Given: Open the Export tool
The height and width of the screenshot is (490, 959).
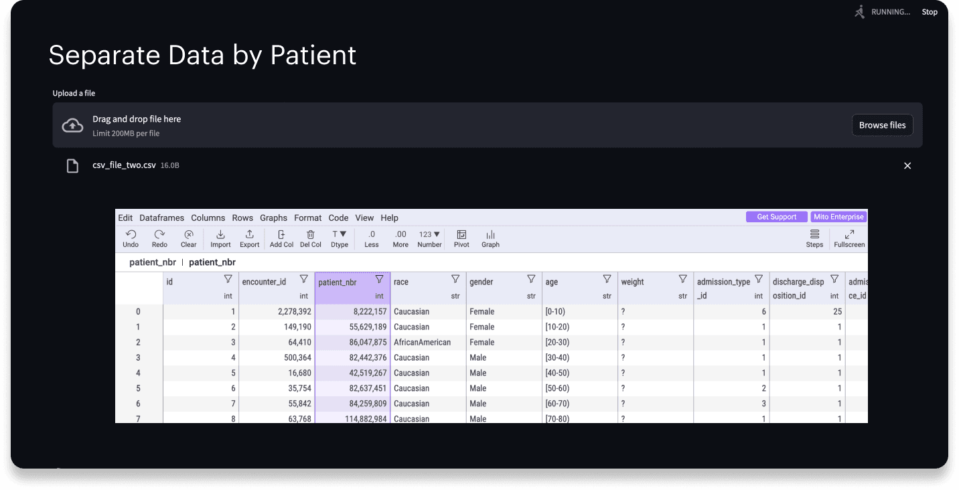Looking at the screenshot, I should point(249,238).
